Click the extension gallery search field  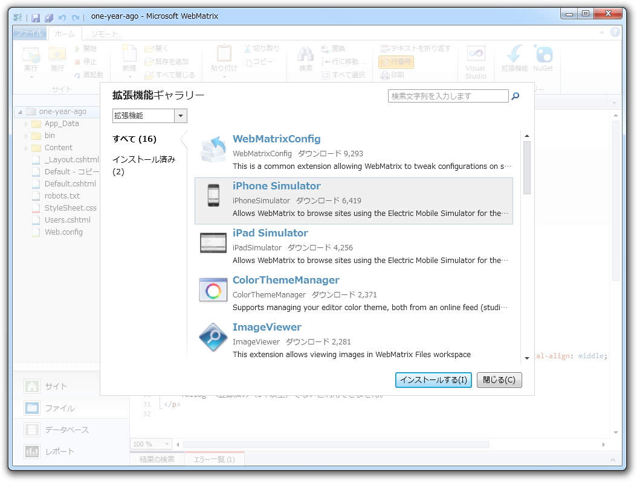point(448,95)
